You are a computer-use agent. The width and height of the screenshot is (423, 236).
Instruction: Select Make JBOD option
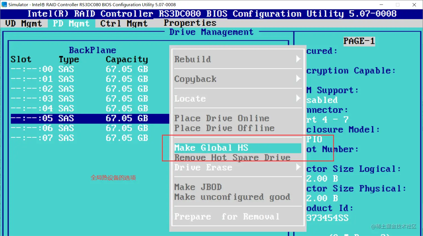coord(198,187)
